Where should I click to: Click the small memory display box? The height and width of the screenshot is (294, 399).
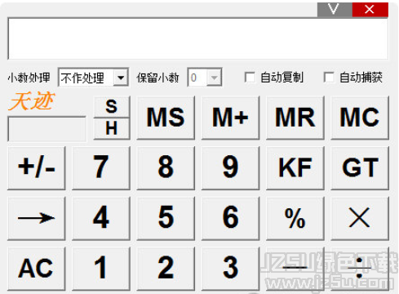tap(47, 129)
